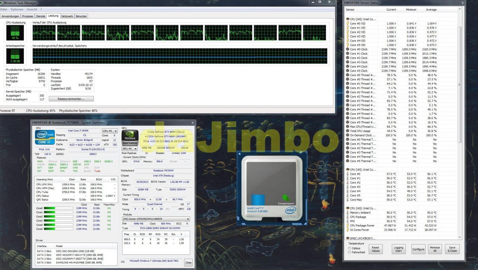Open the CPU #0 selector dropdown
478x270 pixels.
coord(110,131)
